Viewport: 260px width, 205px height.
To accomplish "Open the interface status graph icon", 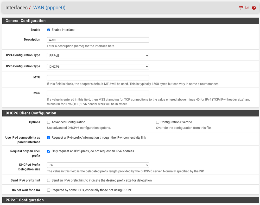I will (x=247, y=8).
